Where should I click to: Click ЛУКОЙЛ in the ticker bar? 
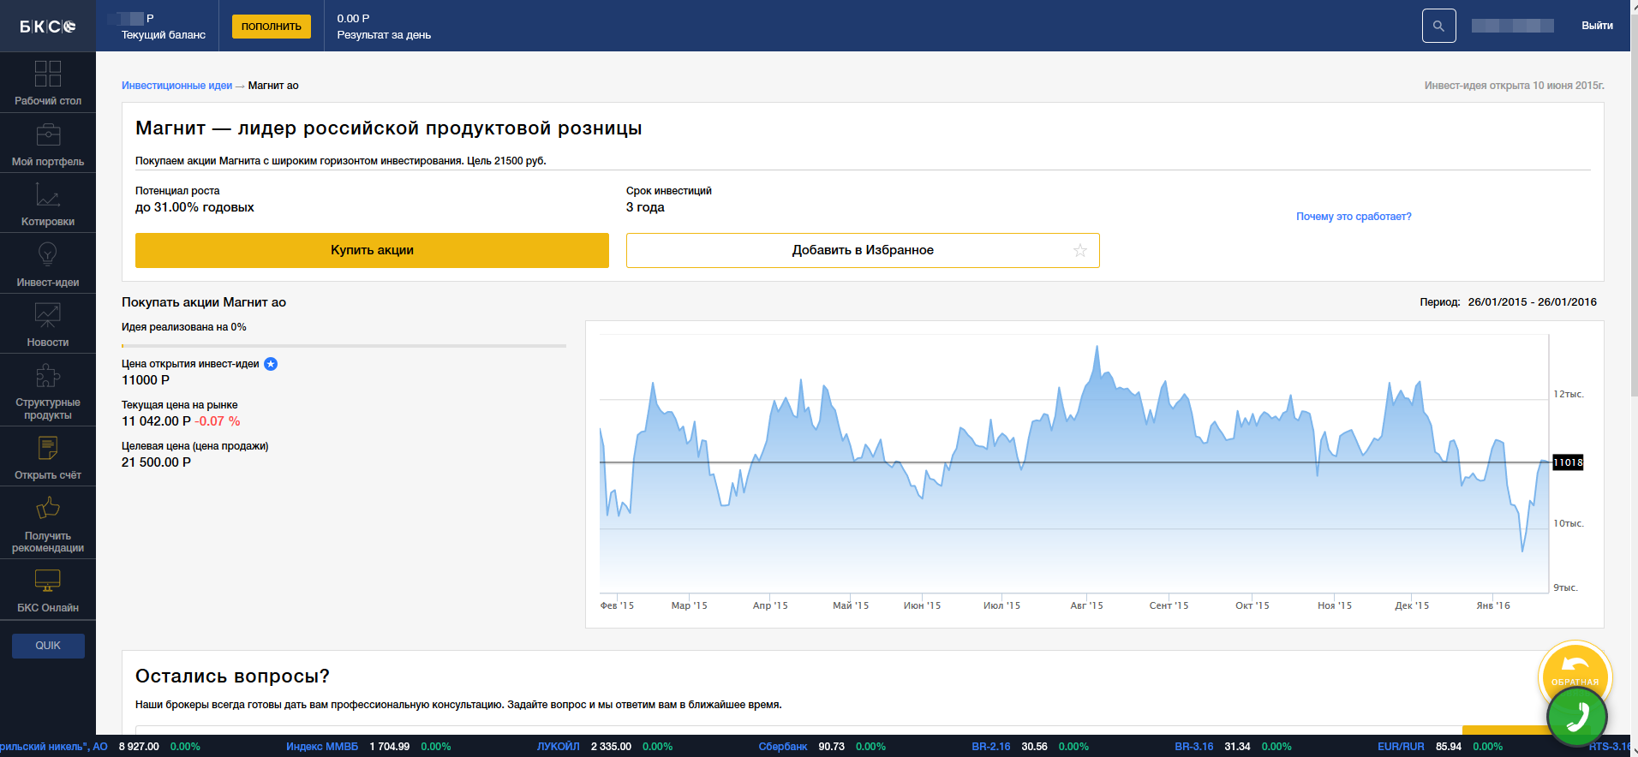559,747
